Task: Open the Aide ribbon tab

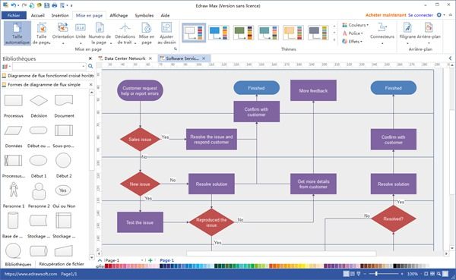Action: click(x=165, y=15)
